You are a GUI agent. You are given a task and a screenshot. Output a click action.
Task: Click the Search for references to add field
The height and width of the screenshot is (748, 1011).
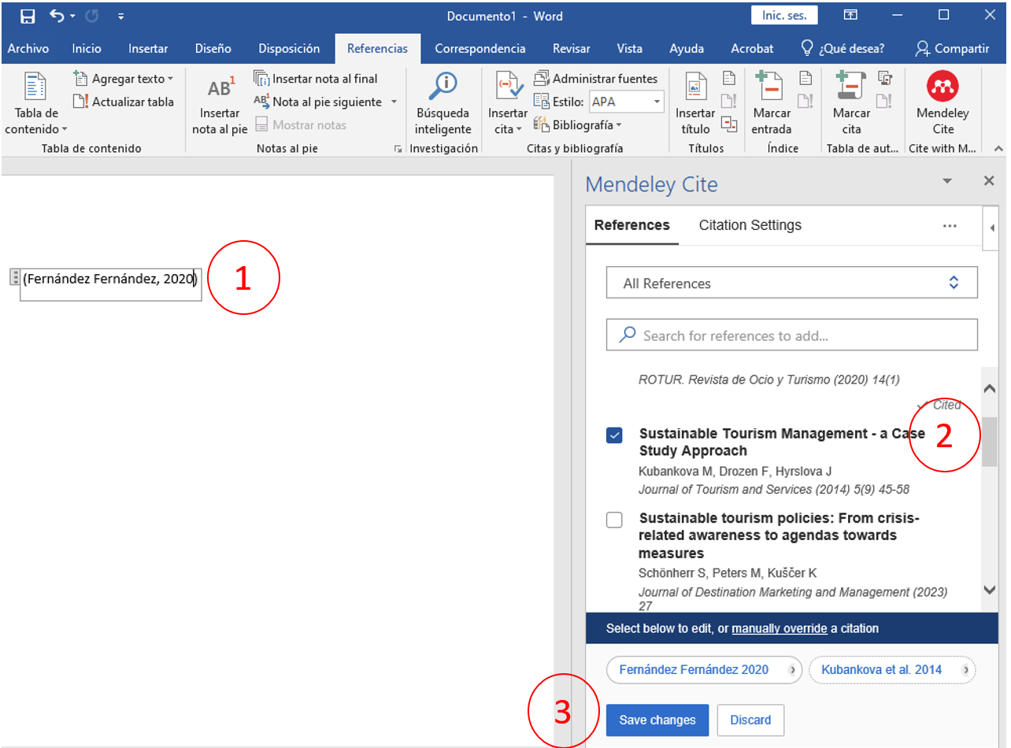click(x=791, y=335)
